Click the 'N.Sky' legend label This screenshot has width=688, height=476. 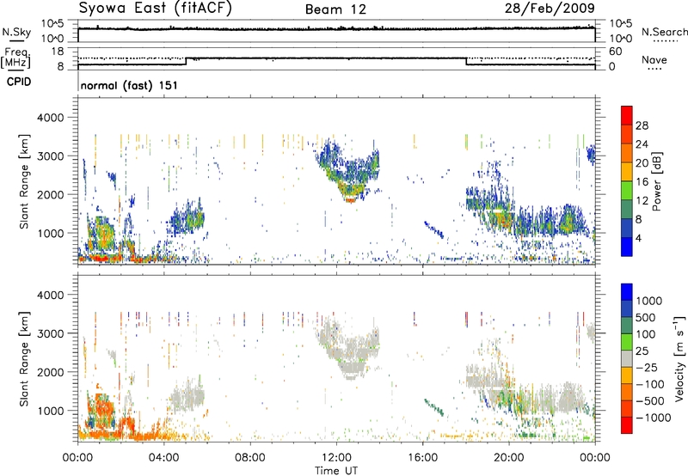(16, 32)
